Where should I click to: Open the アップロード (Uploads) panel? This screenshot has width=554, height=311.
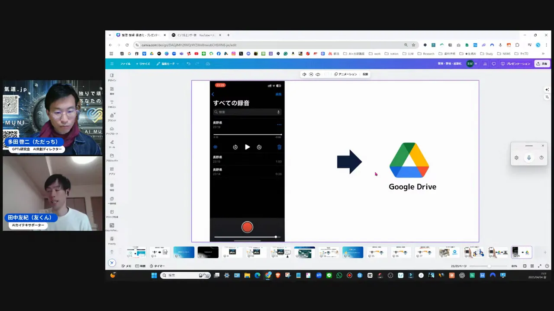click(112, 131)
